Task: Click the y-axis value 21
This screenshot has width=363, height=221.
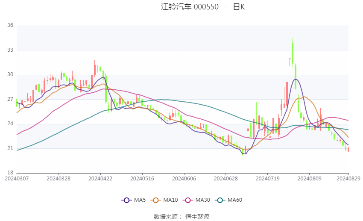Action: tap(10, 148)
